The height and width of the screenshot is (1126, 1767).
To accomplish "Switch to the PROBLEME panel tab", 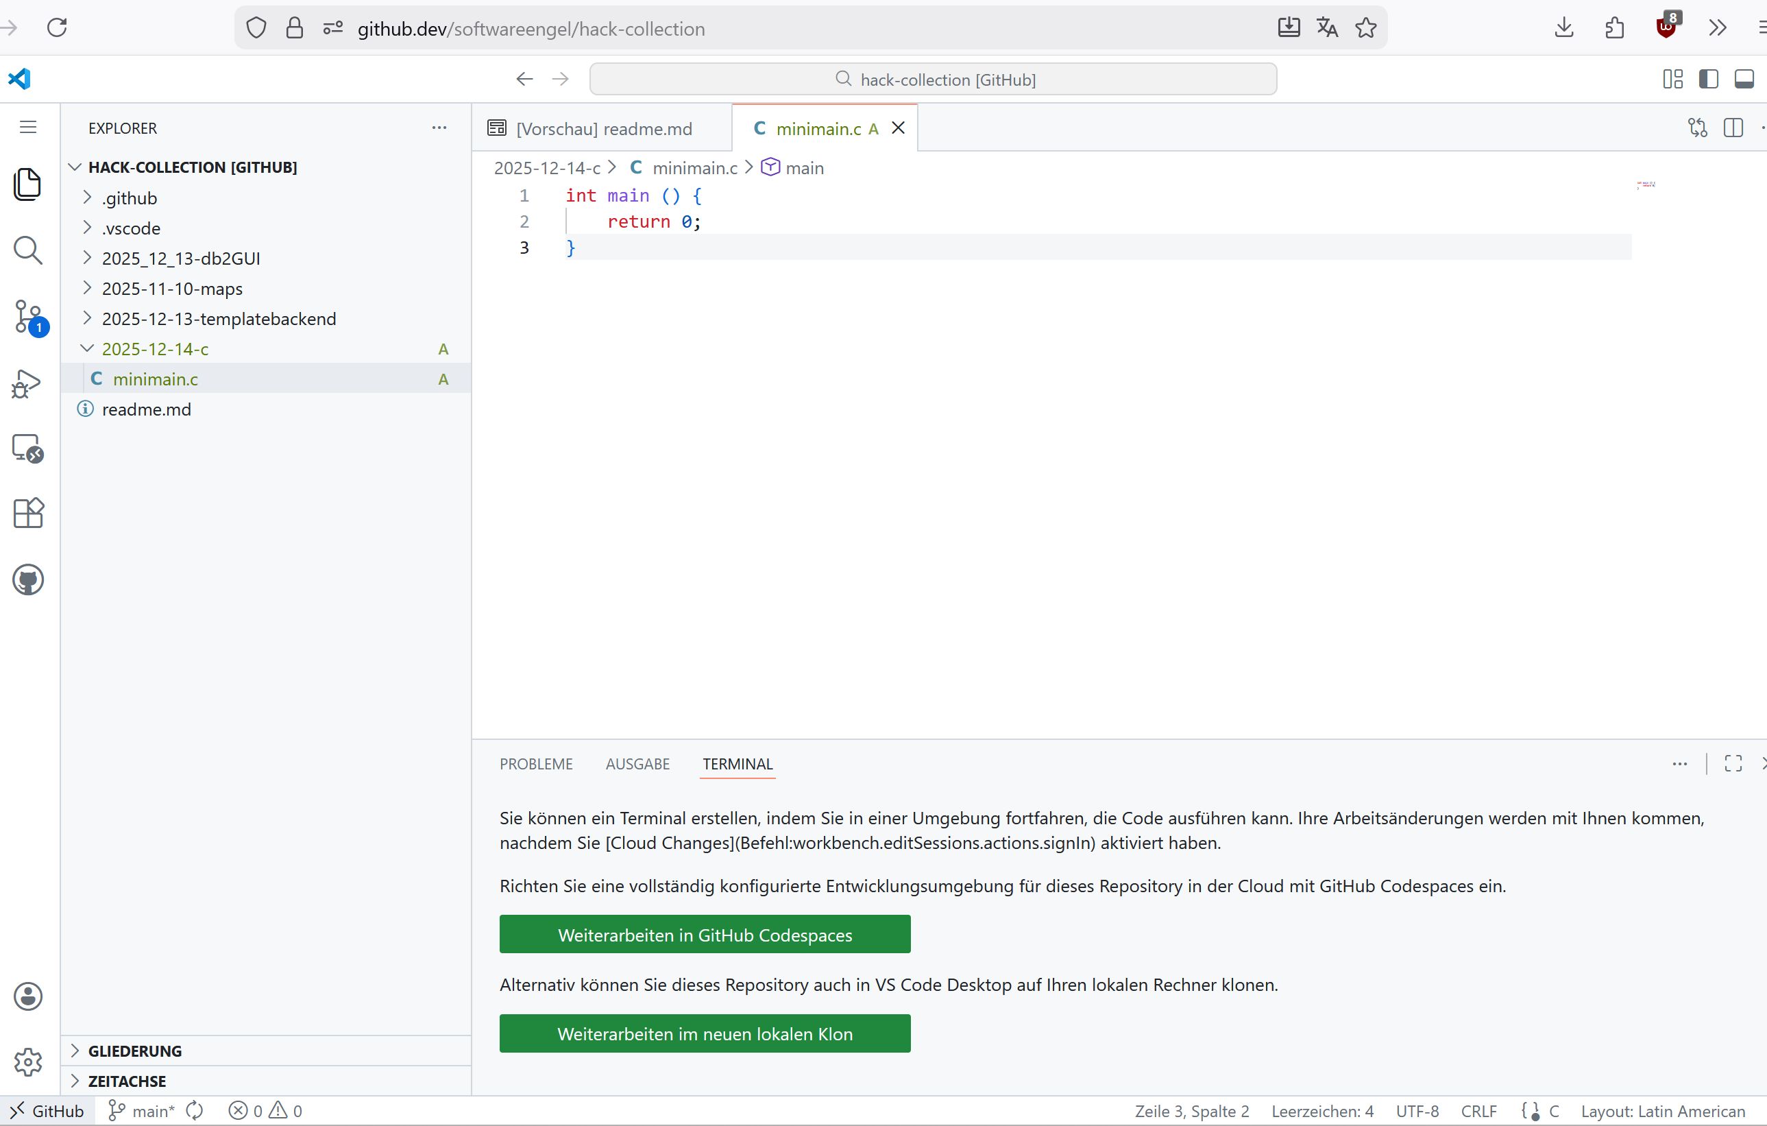I will coord(536,763).
